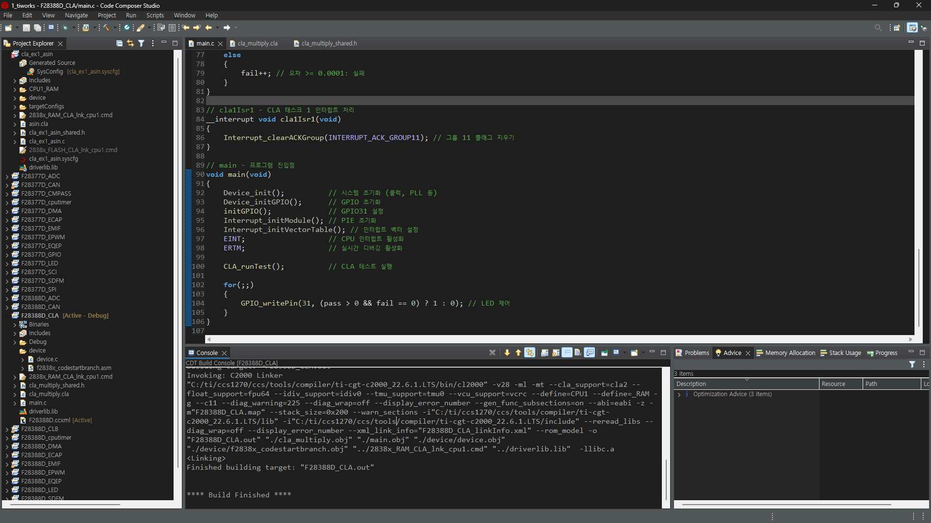Click the Build (hammer) toolbar icon

tap(106, 28)
